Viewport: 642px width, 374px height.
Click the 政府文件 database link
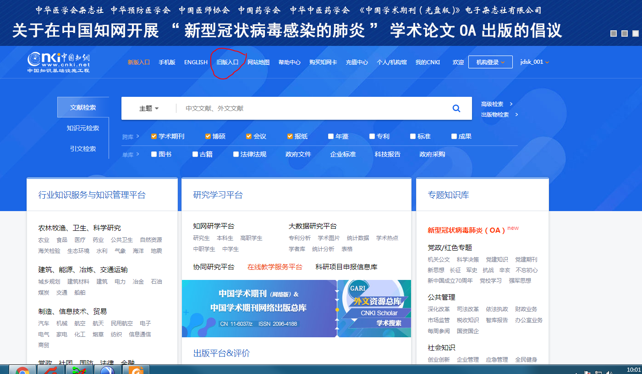(298, 154)
